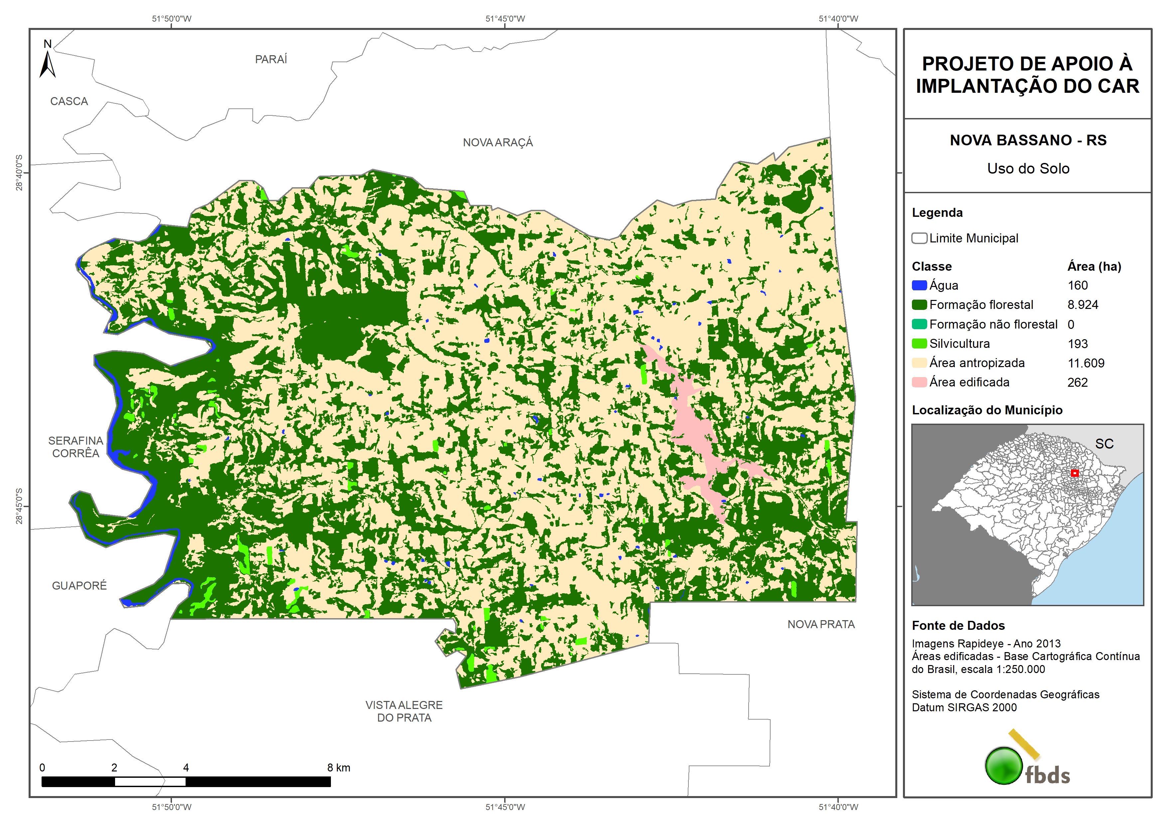The width and height of the screenshot is (1167, 825).
Task: Click the VISTA ALEGRE DO PRATA label
Action: coord(404,711)
